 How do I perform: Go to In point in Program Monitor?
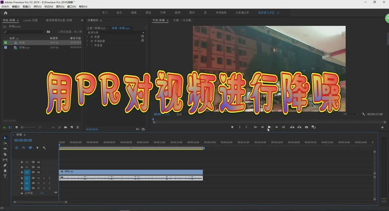pyautogui.click(x=255, y=127)
